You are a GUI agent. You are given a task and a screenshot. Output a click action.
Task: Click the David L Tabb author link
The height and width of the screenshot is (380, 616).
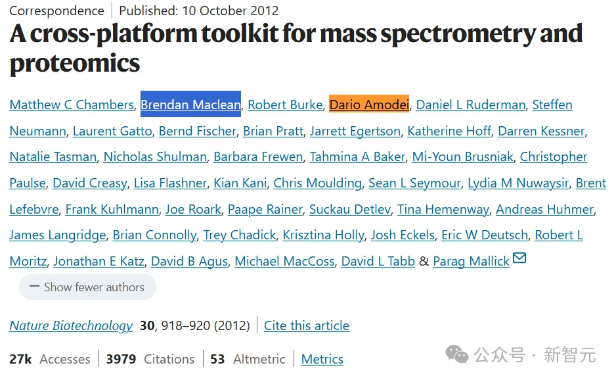378,262
